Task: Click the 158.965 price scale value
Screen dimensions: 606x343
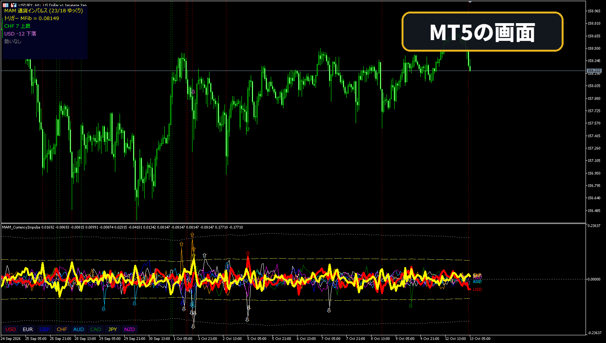Action: pyautogui.click(x=594, y=11)
